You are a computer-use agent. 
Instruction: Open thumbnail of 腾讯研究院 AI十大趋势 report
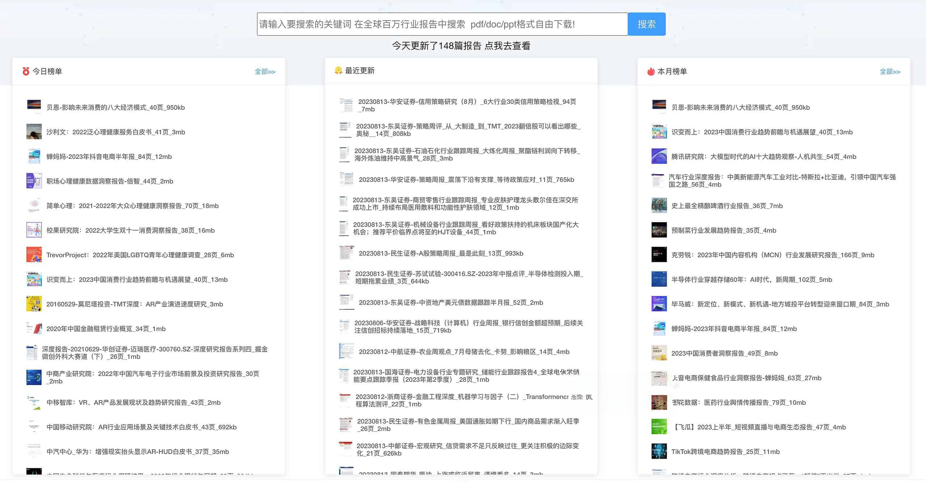coord(659,156)
